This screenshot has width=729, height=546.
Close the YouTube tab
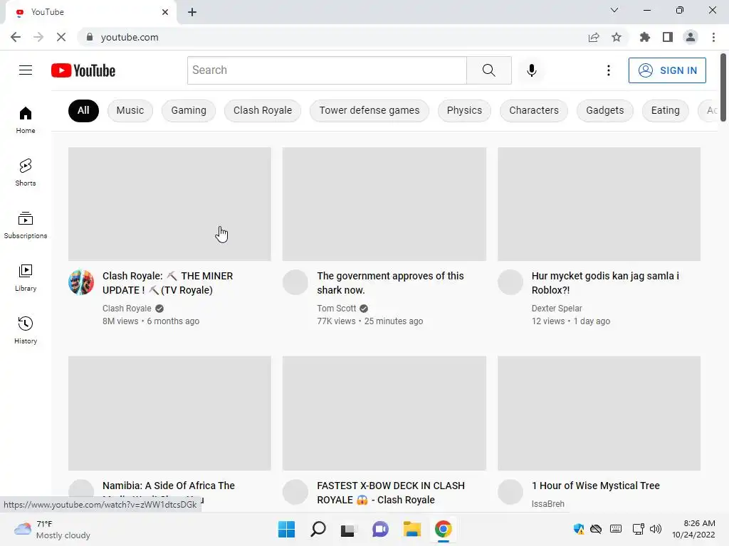pyautogui.click(x=165, y=12)
